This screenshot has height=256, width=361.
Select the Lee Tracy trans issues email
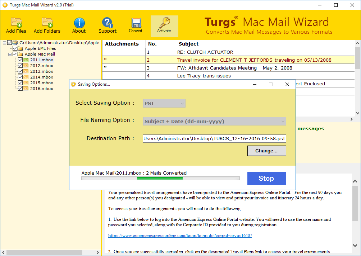(228, 76)
